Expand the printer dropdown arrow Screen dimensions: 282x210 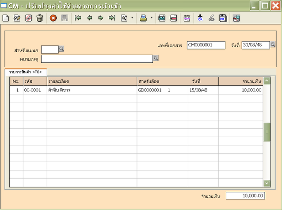[151, 18]
